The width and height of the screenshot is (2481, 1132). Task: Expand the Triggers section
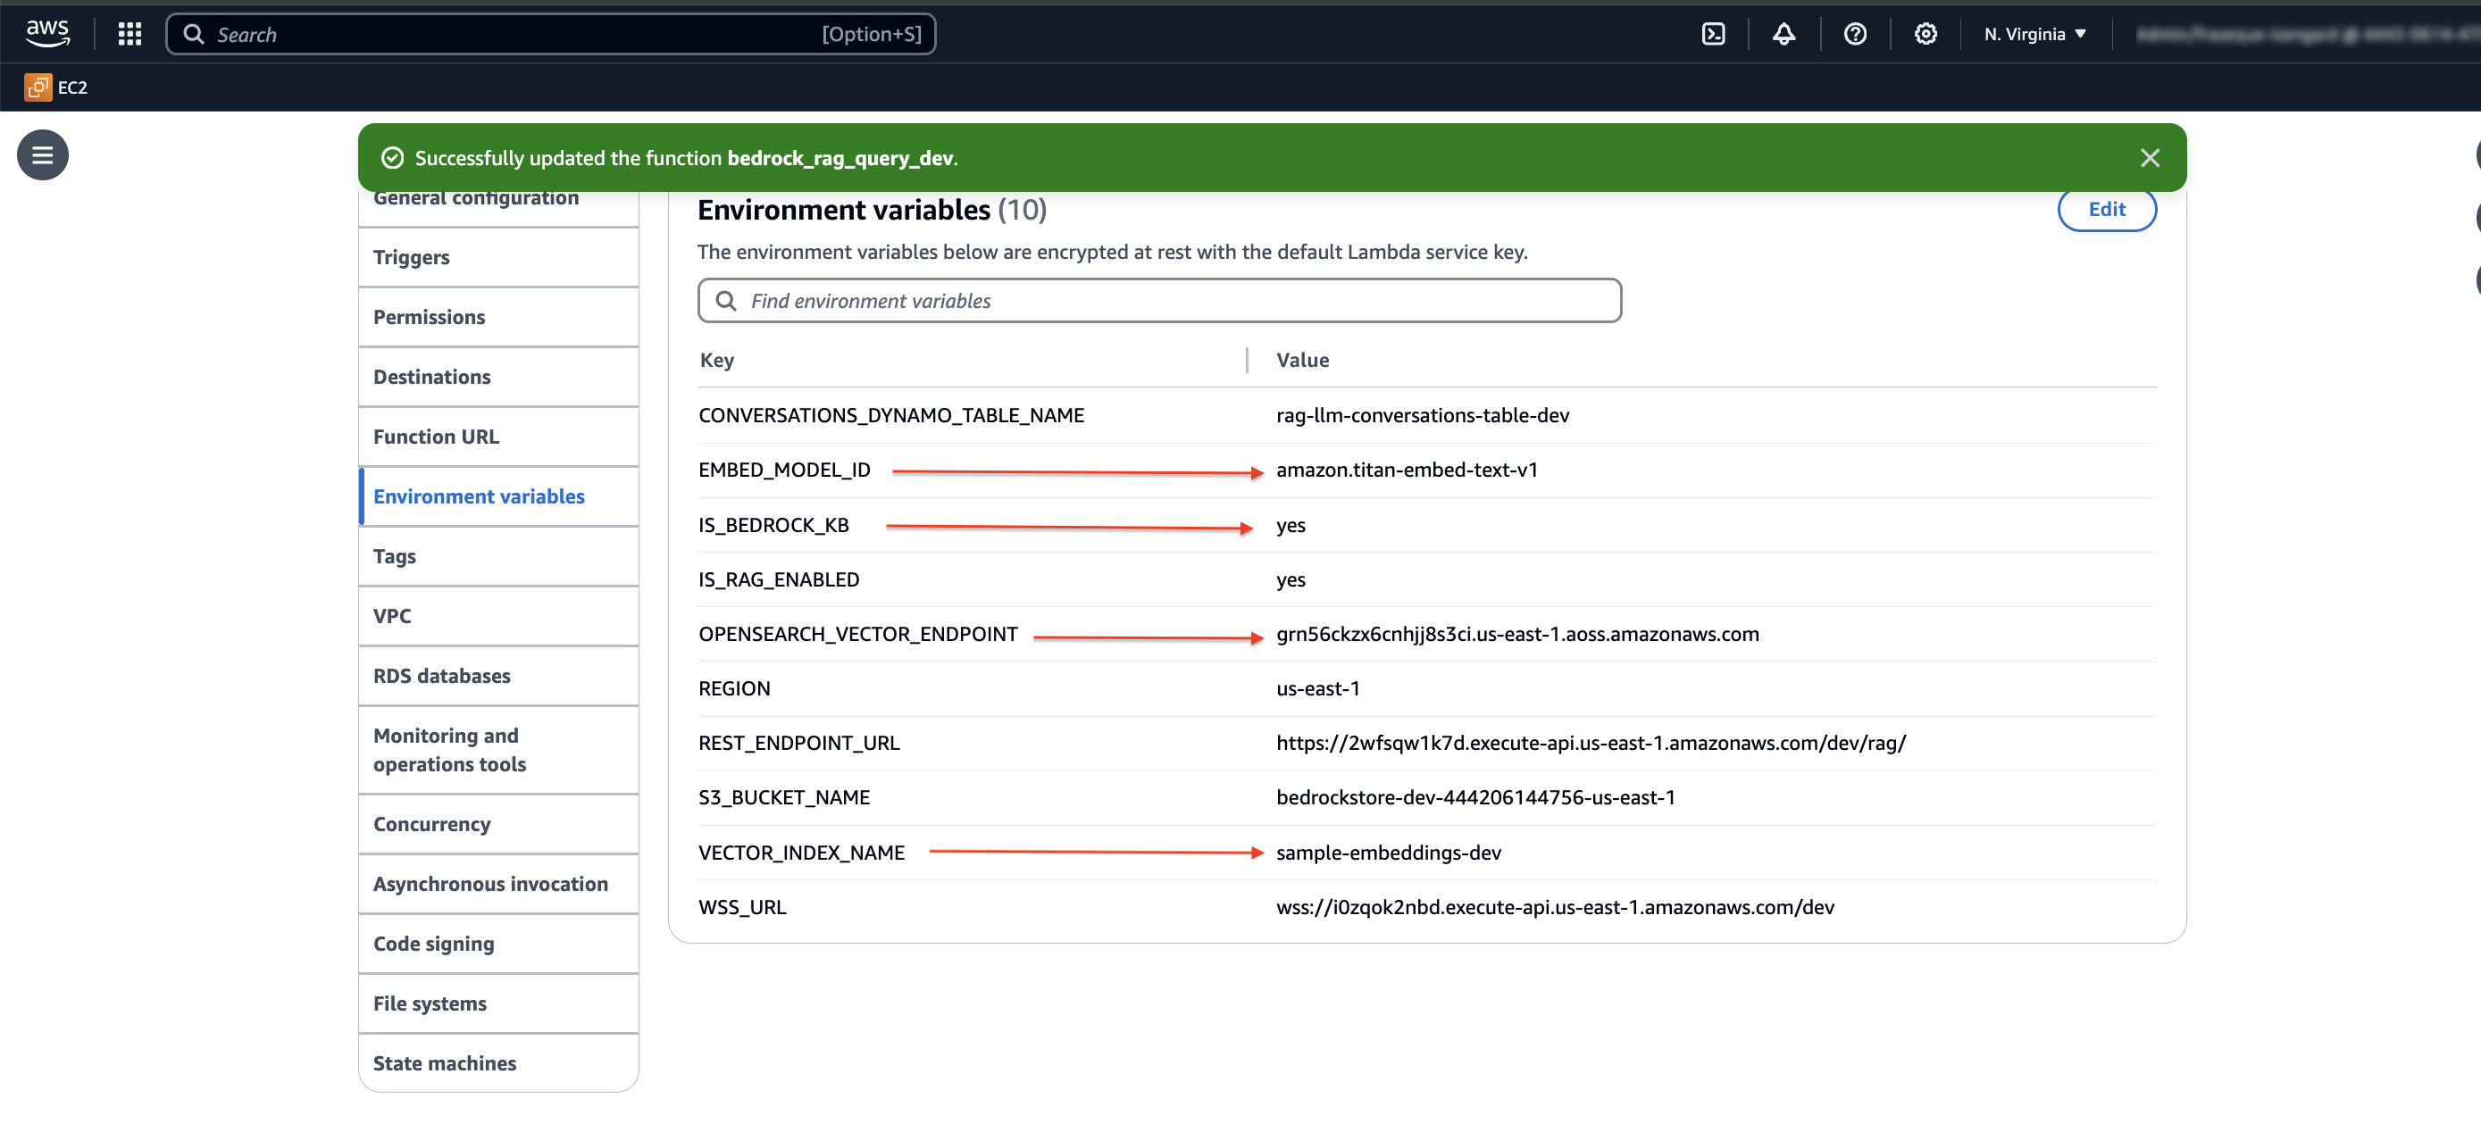point(412,256)
